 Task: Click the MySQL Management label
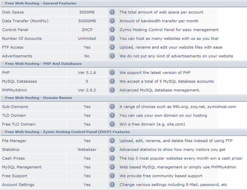(x=21, y=167)
